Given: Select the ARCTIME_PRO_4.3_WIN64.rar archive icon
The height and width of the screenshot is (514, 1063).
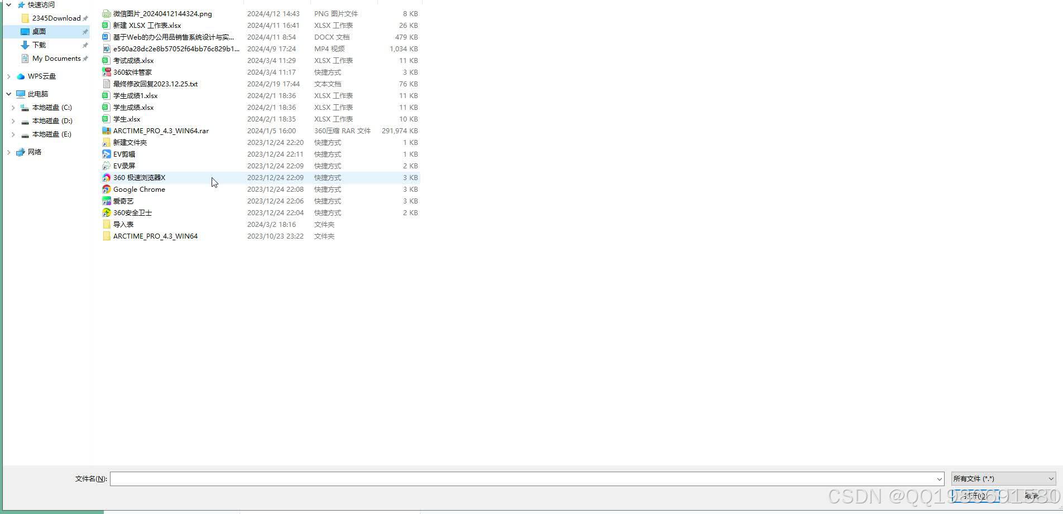Looking at the screenshot, I should pyautogui.click(x=107, y=130).
